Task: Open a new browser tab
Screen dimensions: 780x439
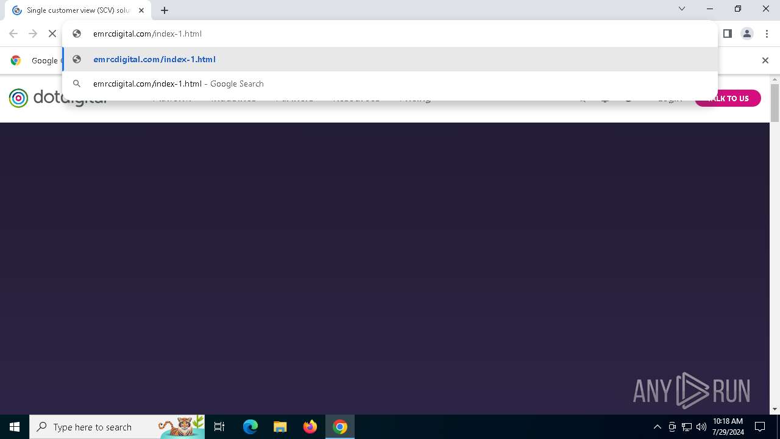Action: click(x=165, y=10)
